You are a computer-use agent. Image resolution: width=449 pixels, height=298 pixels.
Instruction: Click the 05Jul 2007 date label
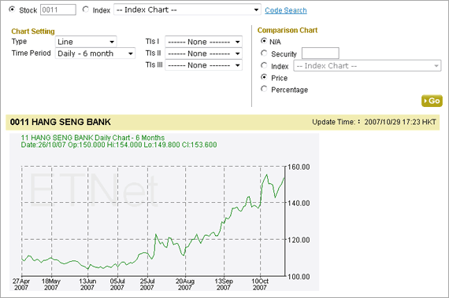tap(117, 285)
